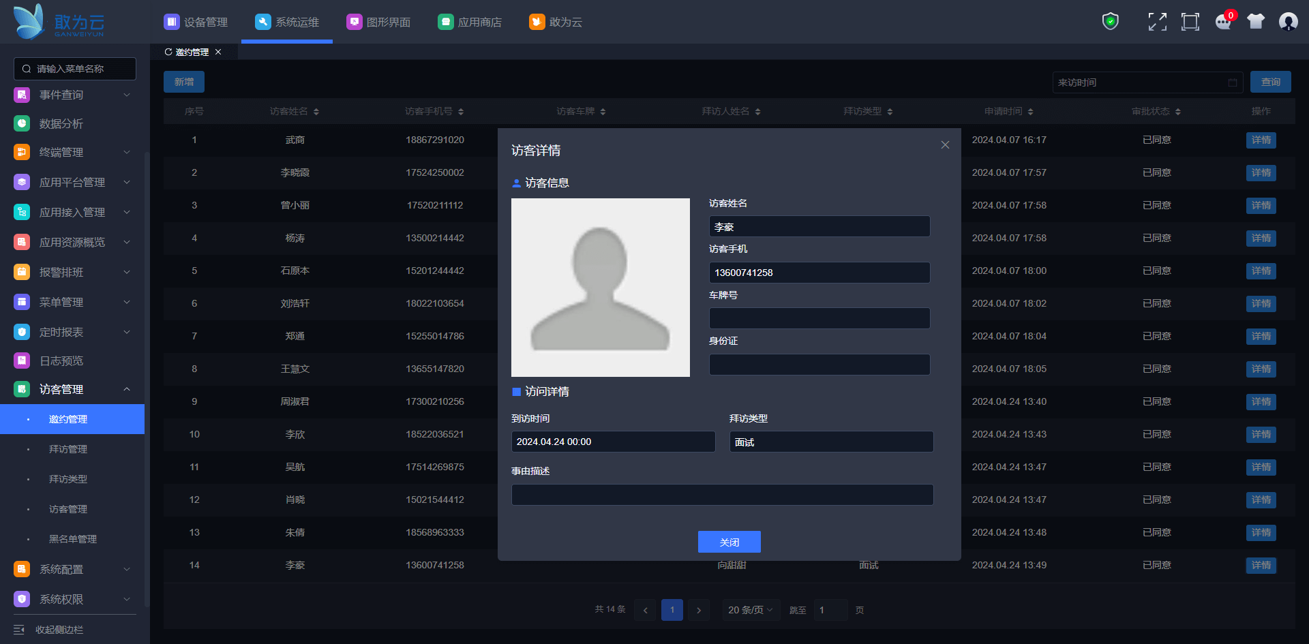Switch to the 设备管理 top tab
This screenshot has width=1309, height=644.
196,22
